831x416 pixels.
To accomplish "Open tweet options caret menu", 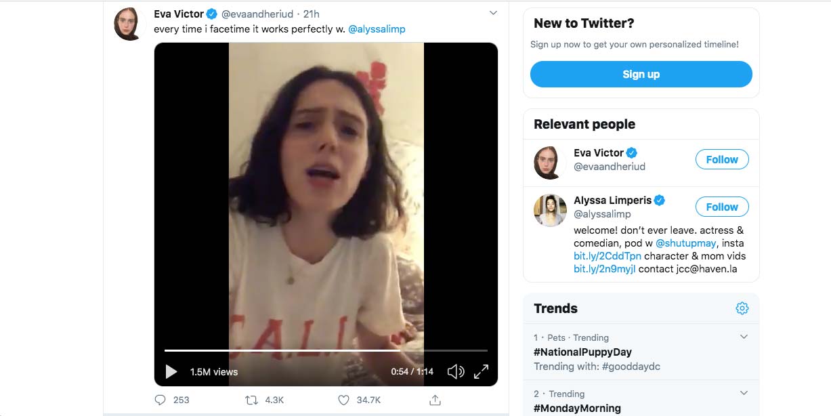I will [x=493, y=14].
